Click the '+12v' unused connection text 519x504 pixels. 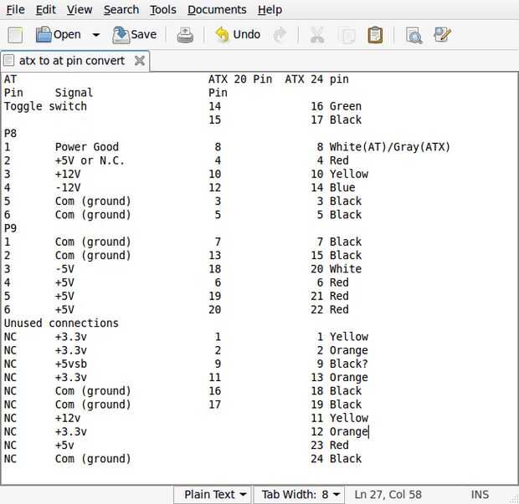click(x=68, y=418)
